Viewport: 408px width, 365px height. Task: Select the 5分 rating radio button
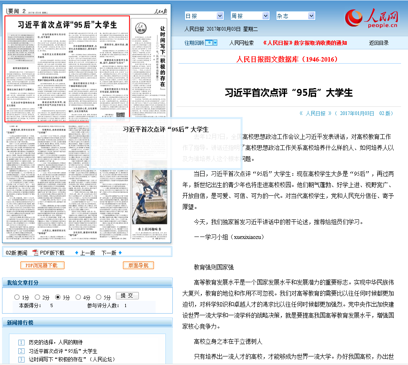98,297
